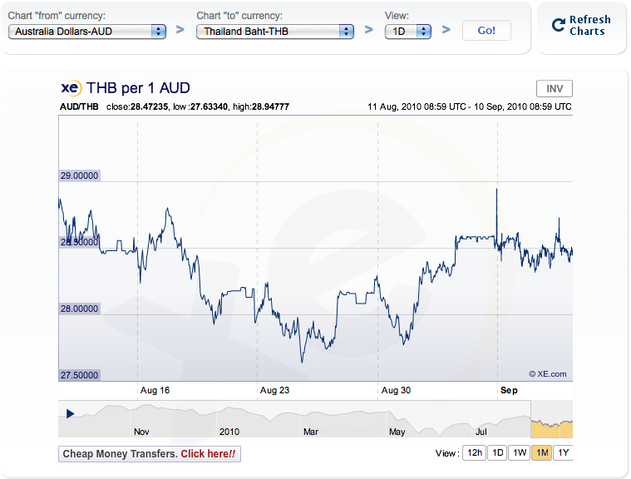Screen dimensions: 631x479
Task: Switch view to 1D range
Action: (496, 453)
